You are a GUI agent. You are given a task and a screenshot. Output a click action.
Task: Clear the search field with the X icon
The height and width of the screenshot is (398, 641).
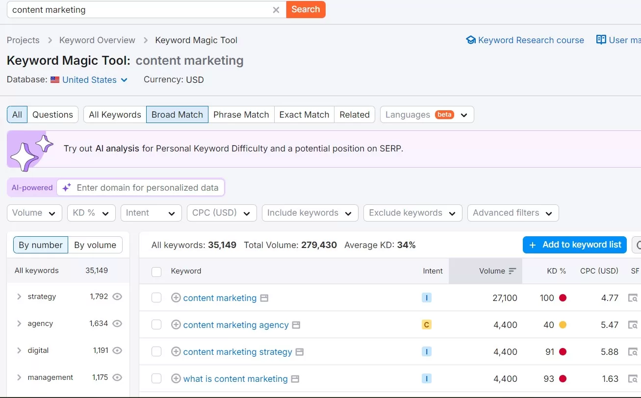click(x=276, y=10)
